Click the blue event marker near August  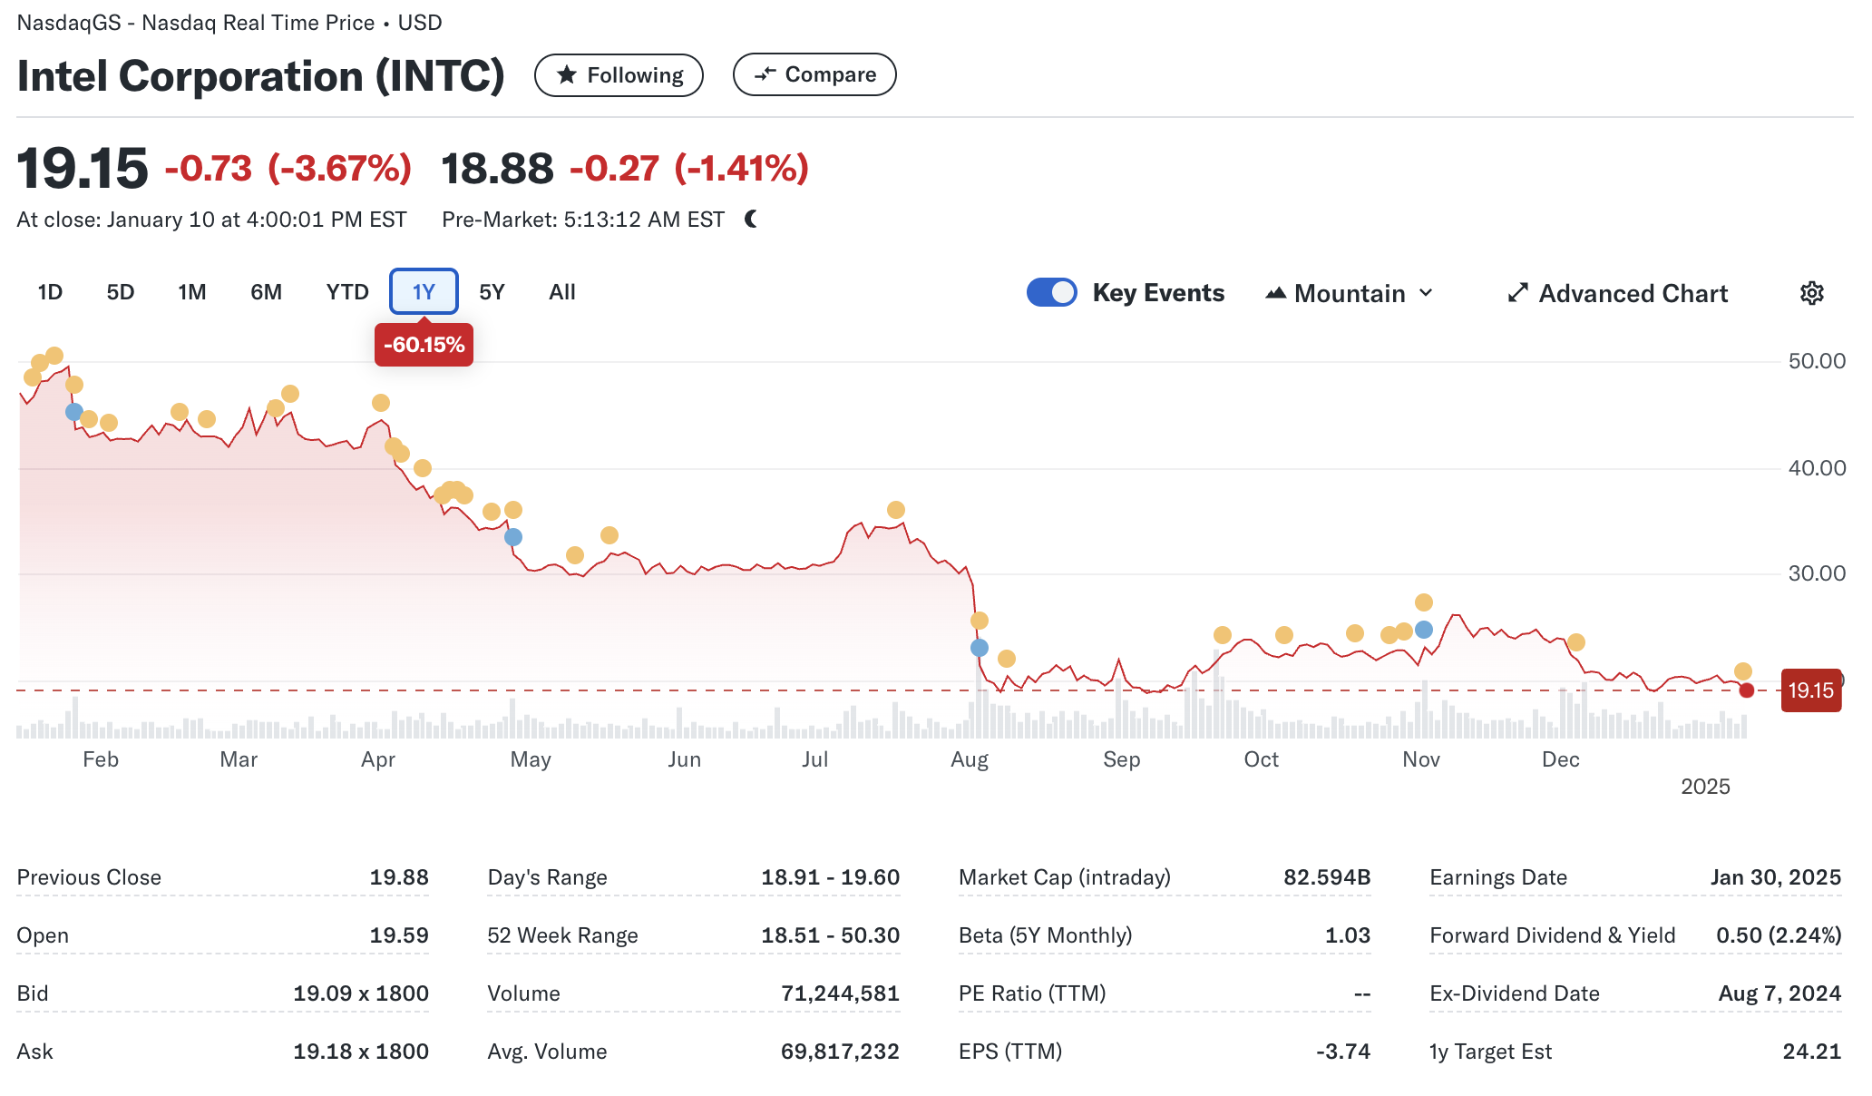[980, 648]
